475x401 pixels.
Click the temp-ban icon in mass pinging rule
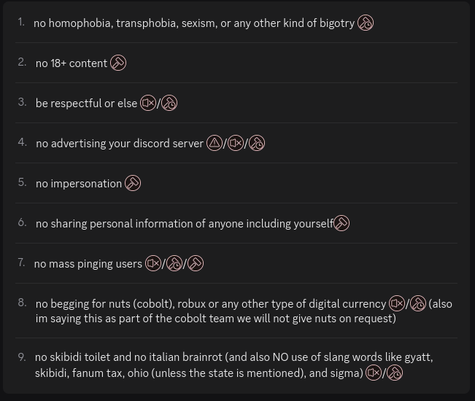174,263
